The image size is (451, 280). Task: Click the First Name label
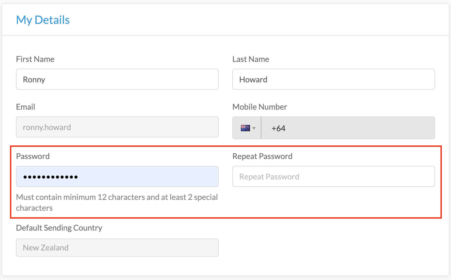tap(35, 59)
